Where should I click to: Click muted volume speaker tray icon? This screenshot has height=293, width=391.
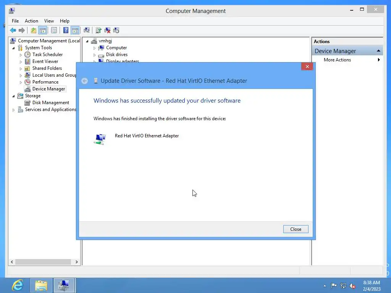point(352,286)
